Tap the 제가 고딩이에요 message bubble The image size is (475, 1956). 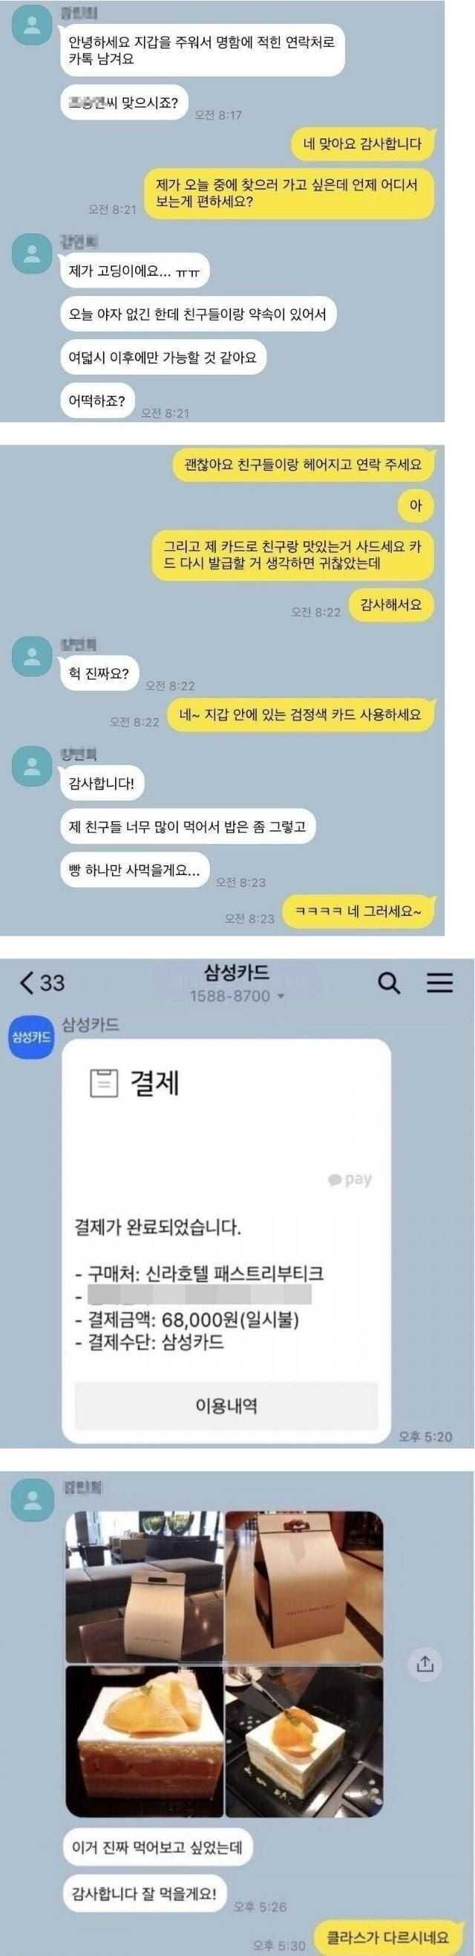(x=135, y=271)
